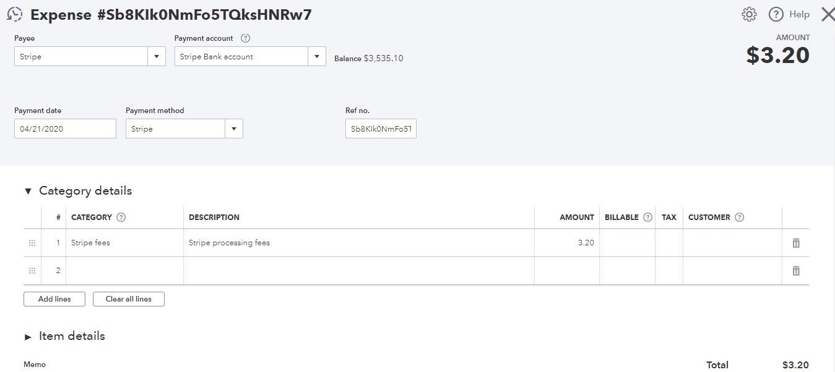Click help icon beside BILLABLE column header

tap(648, 218)
